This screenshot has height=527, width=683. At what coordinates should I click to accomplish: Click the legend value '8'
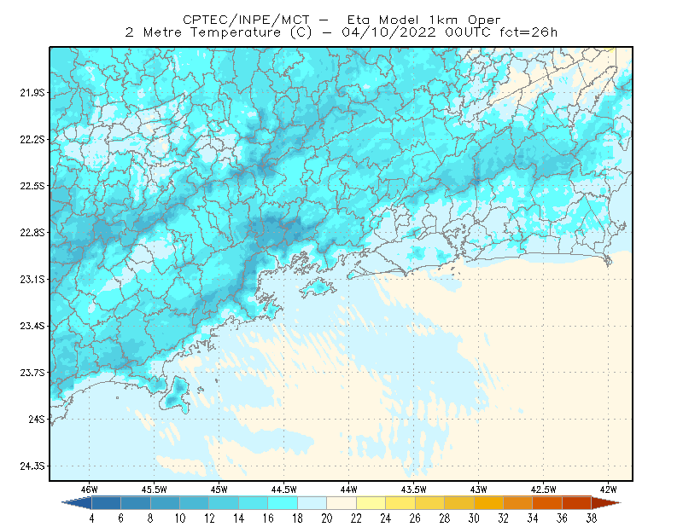[x=151, y=518]
